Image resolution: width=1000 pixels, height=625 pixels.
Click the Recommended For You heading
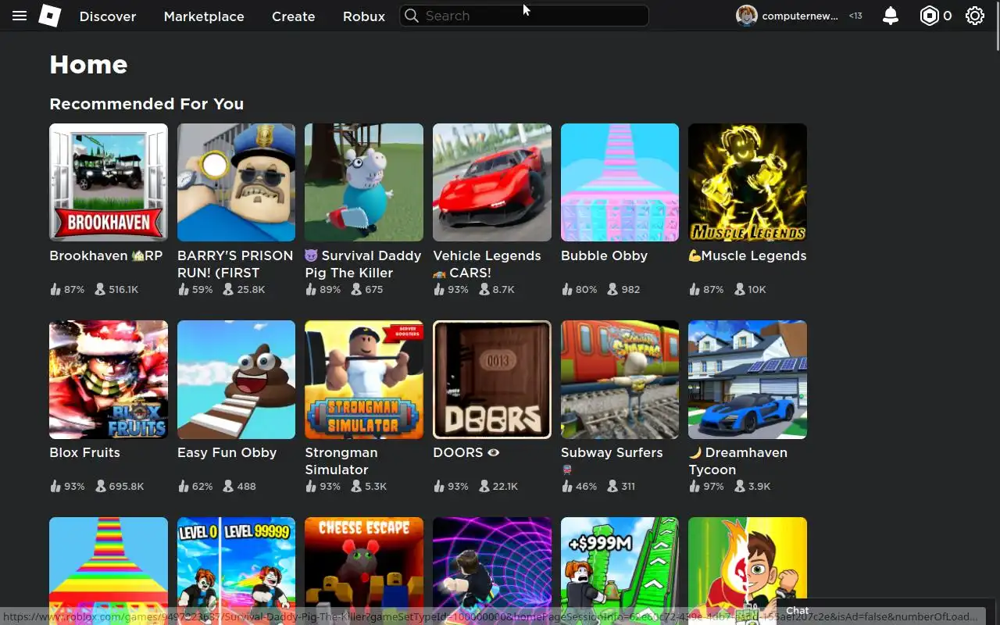147,104
